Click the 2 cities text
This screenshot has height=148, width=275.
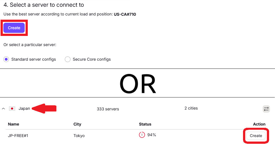coord(191,108)
